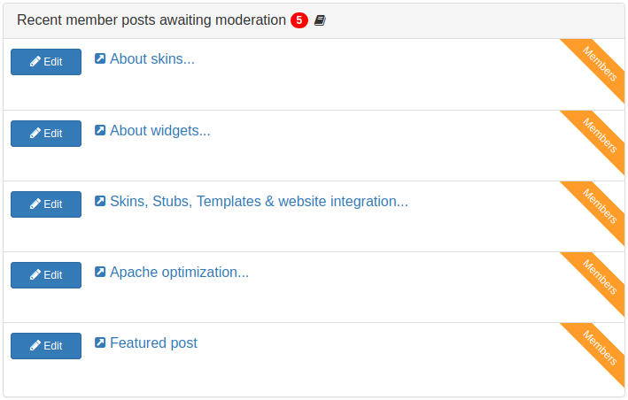628x400 pixels.
Task: Edit the Apache optimization post
Action: (x=46, y=275)
